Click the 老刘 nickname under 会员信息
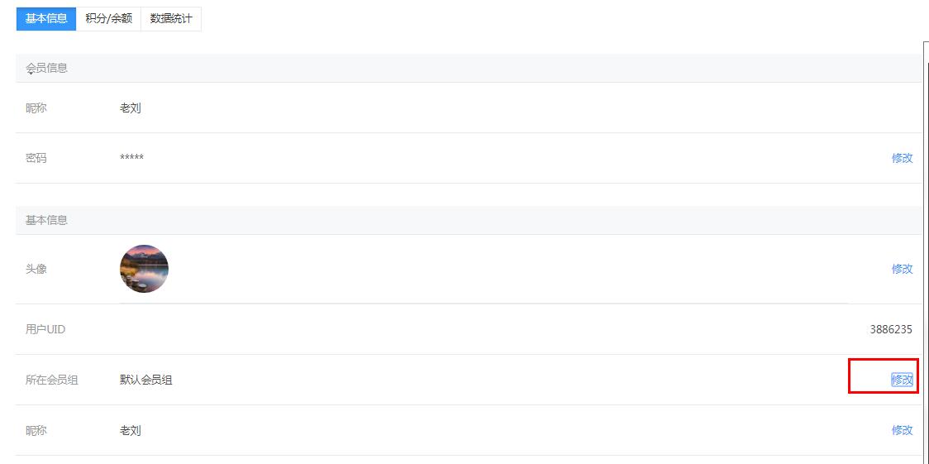 [x=131, y=108]
